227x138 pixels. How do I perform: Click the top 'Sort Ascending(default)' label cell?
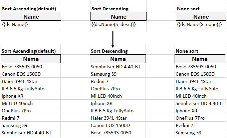29,8
